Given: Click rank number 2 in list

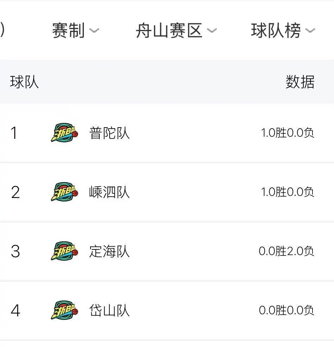Looking at the screenshot, I should tap(16, 192).
